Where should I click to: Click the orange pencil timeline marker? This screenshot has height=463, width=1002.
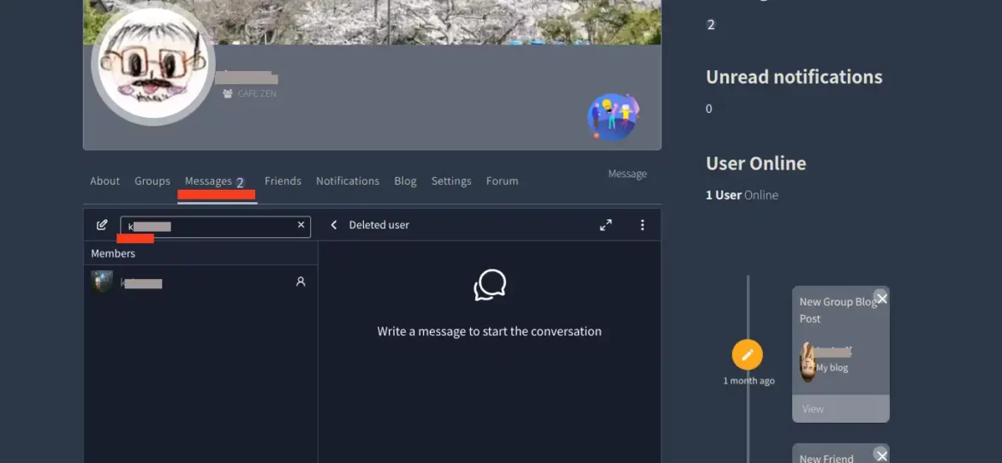point(747,354)
